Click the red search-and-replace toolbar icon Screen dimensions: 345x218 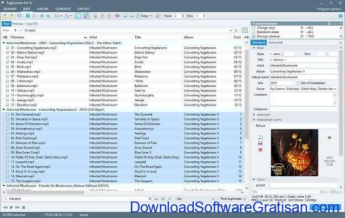pyautogui.click(x=95, y=16)
